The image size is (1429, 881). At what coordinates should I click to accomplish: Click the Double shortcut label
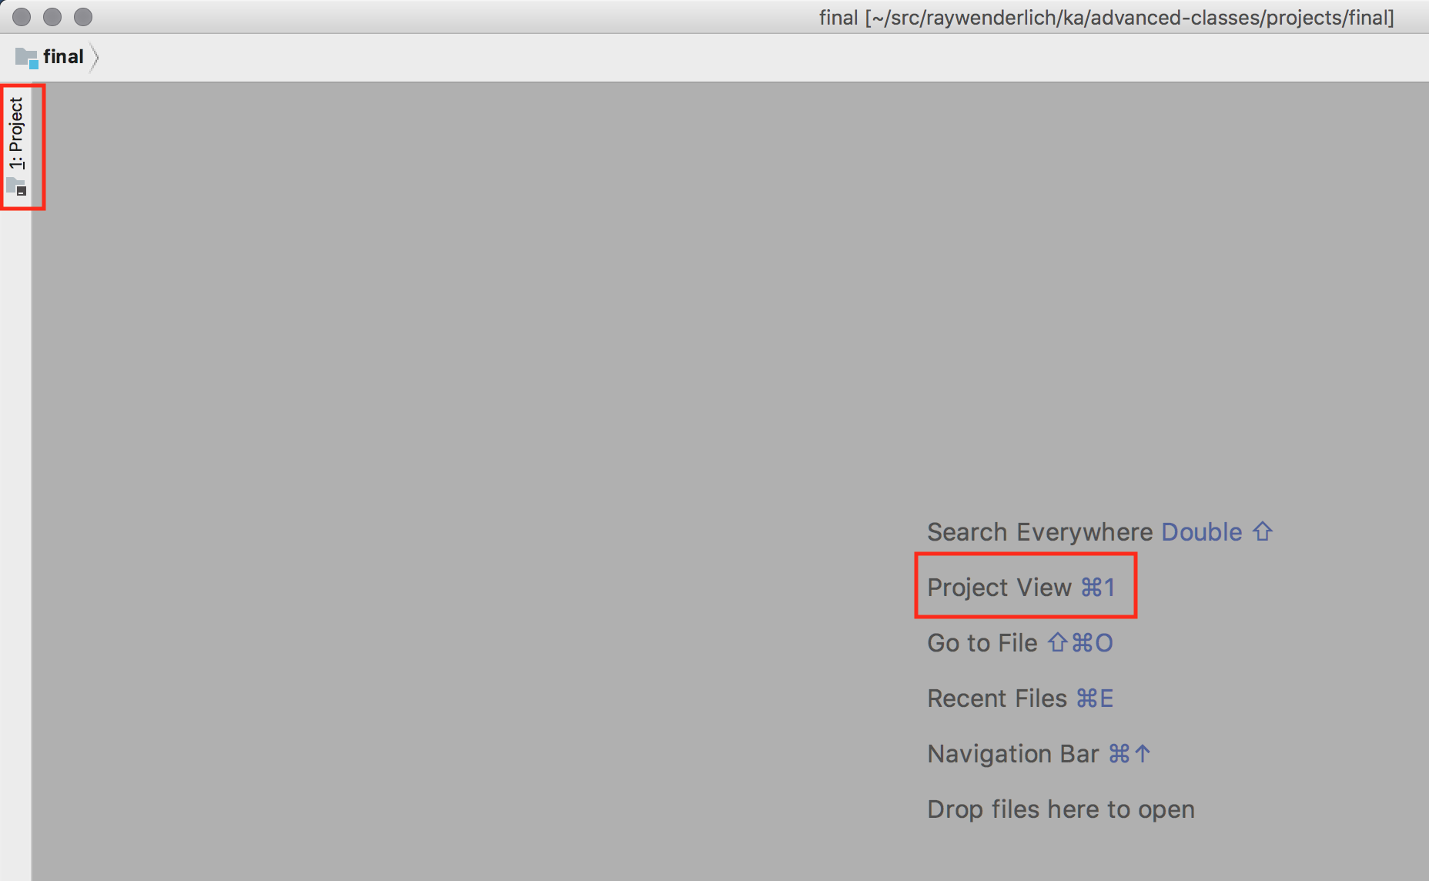tap(1201, 532)
